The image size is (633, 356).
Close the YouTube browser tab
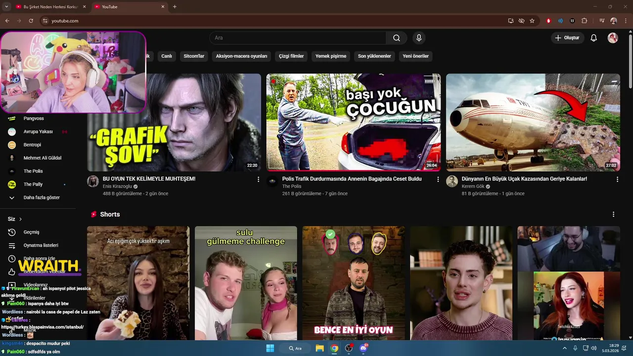click(163, 7)
